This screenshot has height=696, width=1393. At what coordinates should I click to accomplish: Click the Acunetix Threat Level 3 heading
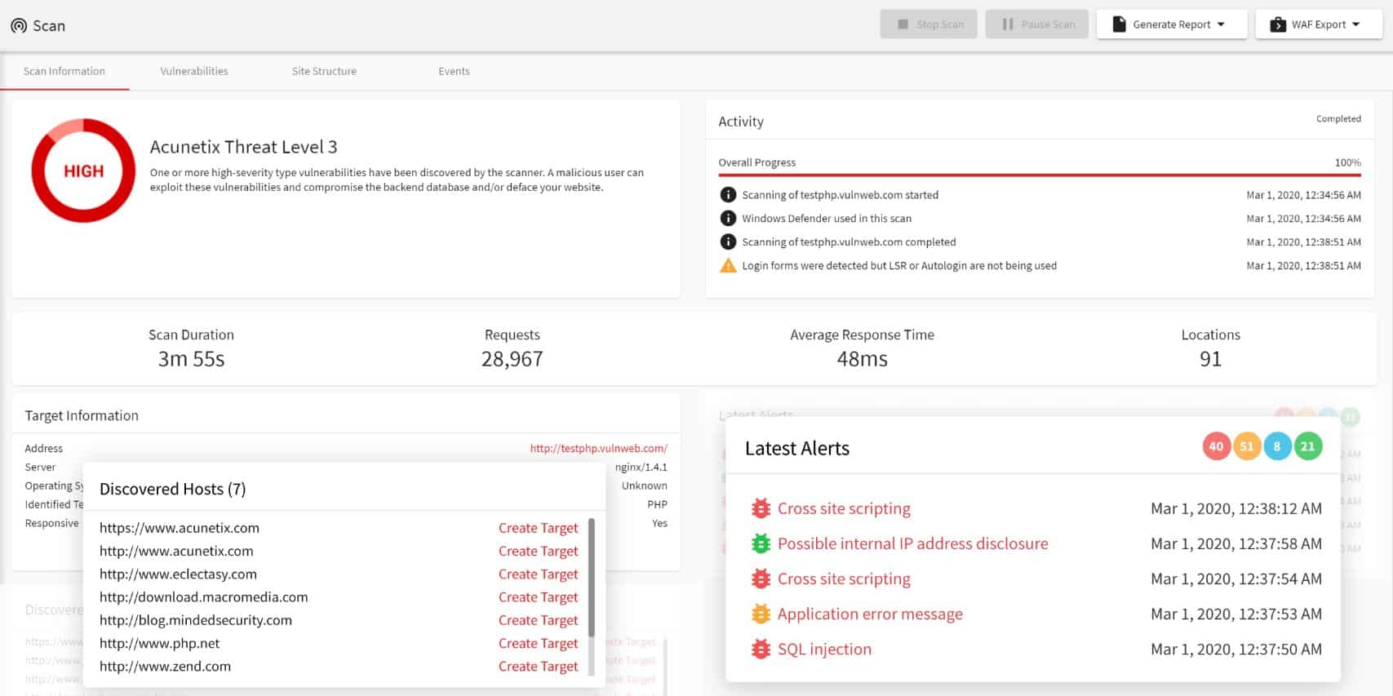coord(243,147)
